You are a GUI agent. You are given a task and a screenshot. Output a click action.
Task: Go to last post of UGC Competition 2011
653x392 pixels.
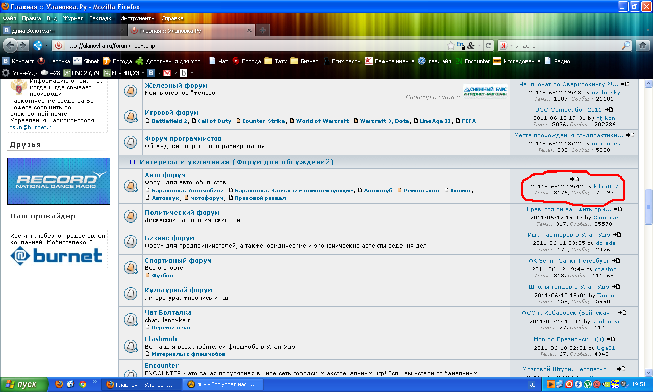(x=609, y=110)
